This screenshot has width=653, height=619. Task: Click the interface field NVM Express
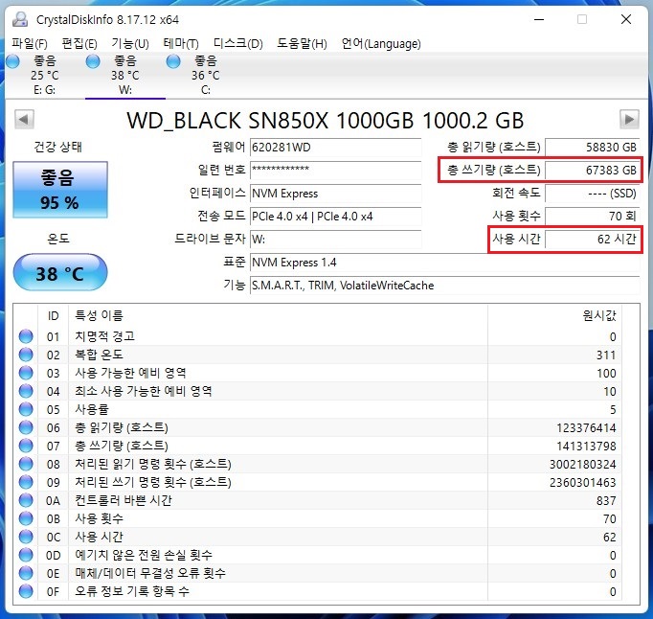(336, 194)
